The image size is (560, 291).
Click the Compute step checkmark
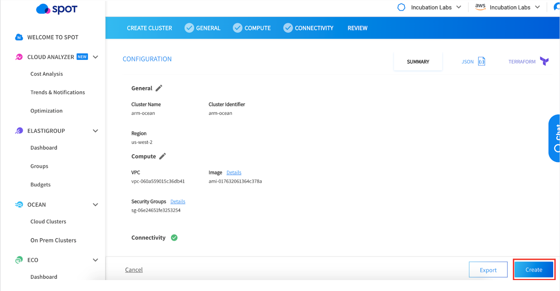[237, 28]
